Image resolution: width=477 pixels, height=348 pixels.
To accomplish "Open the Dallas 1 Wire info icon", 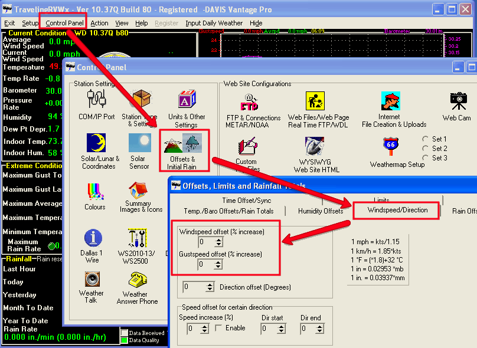I will pyautogui.click(x=93, y=238).
